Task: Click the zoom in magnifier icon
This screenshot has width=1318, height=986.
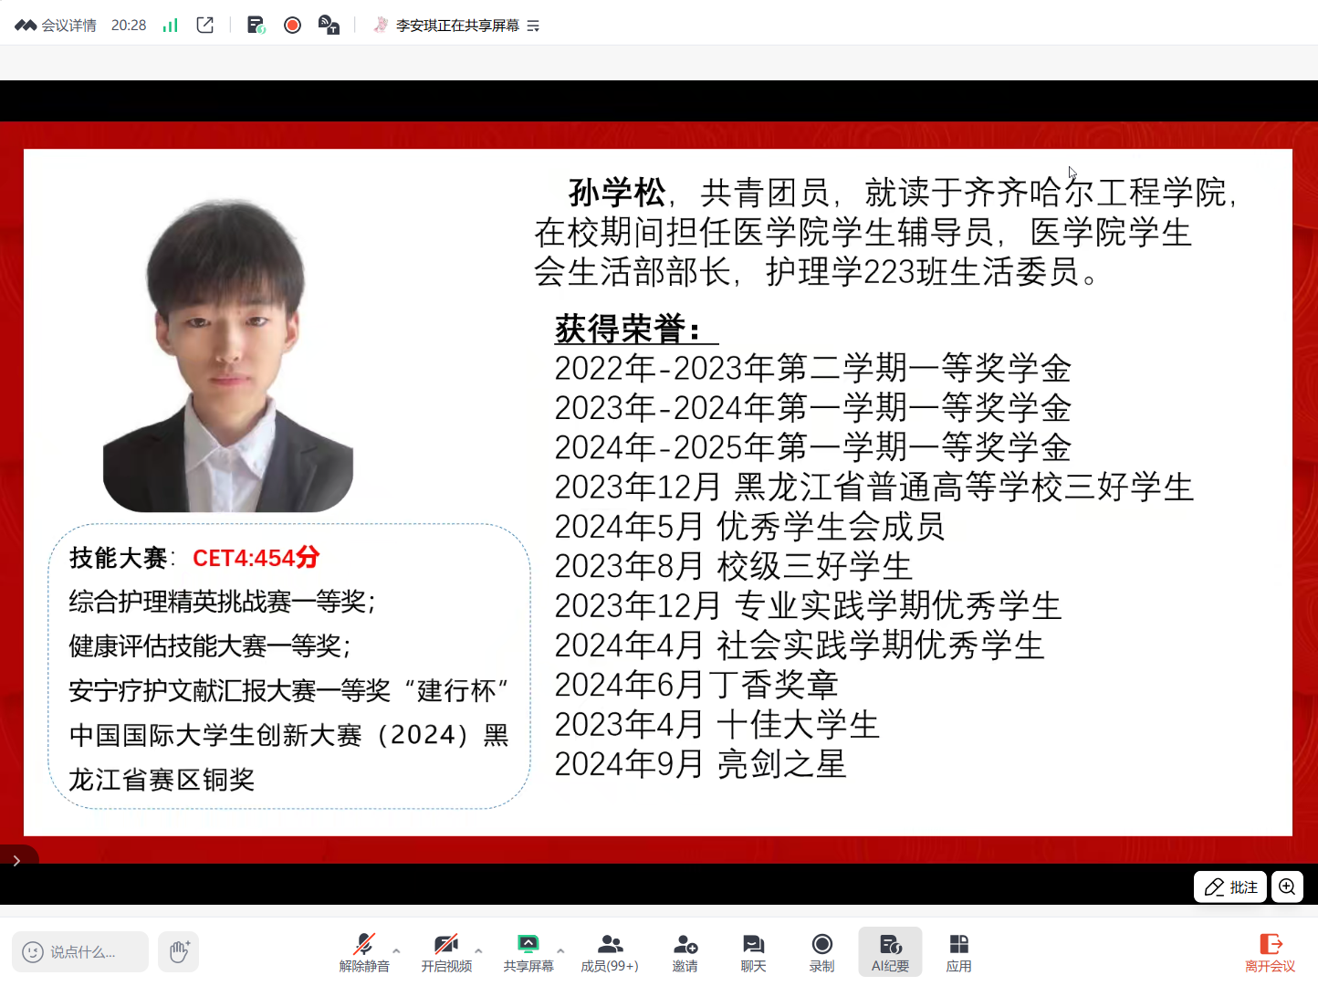Action: pyautogui.click(x=1287, y=886)
